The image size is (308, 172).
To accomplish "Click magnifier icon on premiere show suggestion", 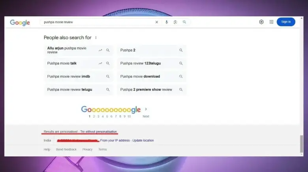I will [x=181, y=90].
